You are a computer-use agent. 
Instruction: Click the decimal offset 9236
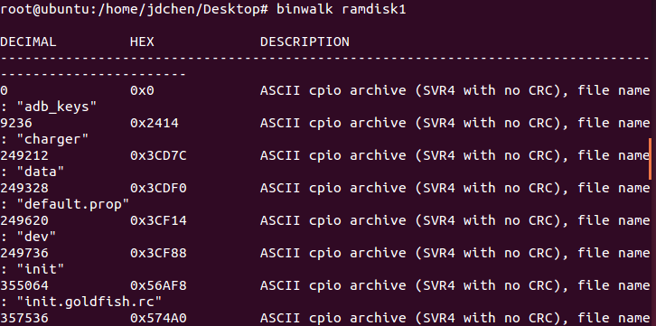click(x=16, y=123)
